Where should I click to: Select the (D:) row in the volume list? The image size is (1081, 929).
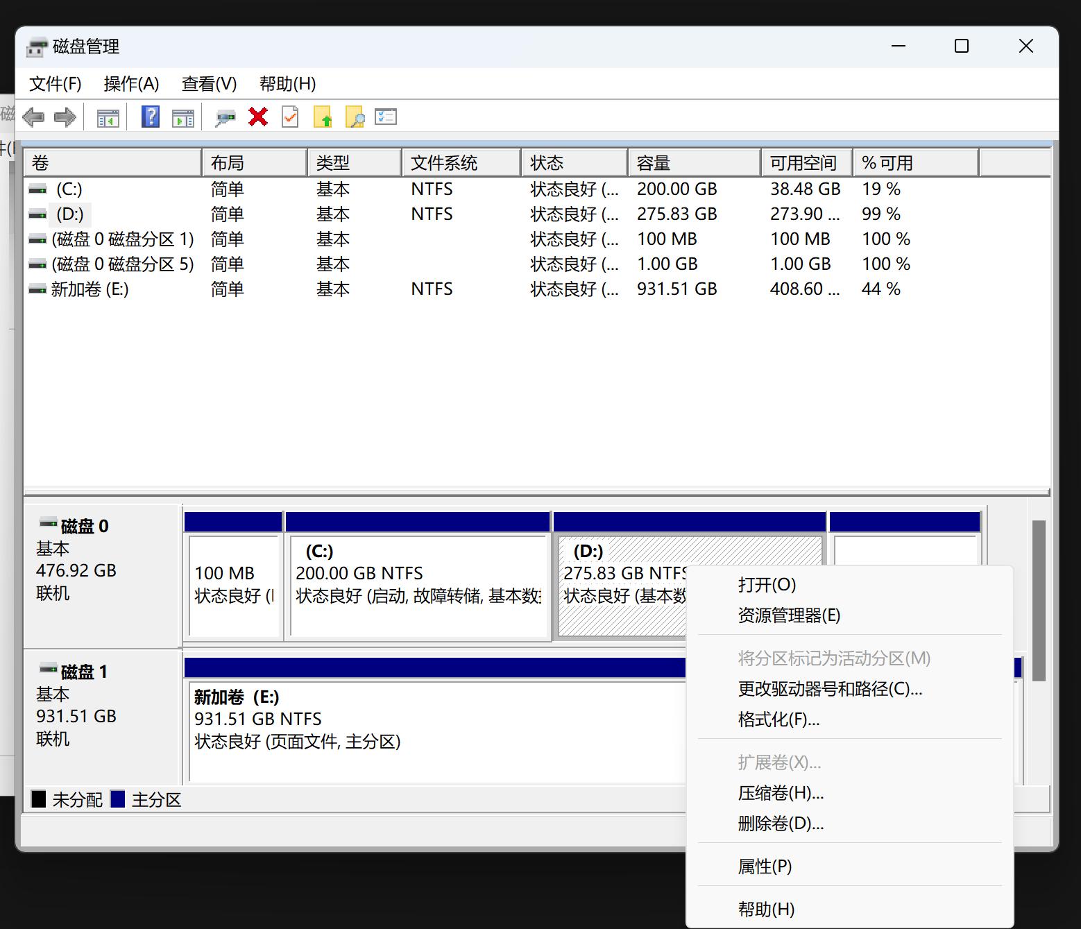[537, 214]
